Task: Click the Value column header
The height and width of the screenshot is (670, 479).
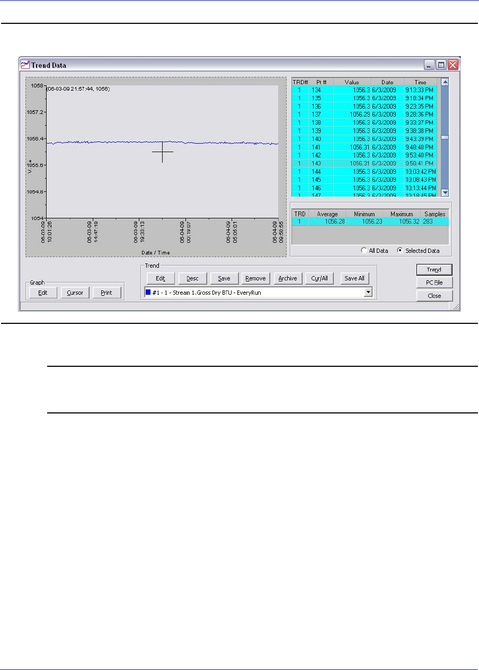Action: coord(352,82)
